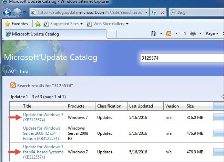The height and width of the screenshot is (162, 224).
Task: Click the Home icon in command bar
Action: [154, 33]
